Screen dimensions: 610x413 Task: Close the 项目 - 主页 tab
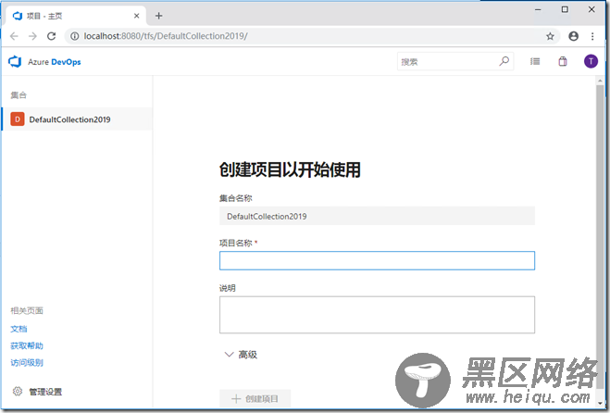coord(137,16)
